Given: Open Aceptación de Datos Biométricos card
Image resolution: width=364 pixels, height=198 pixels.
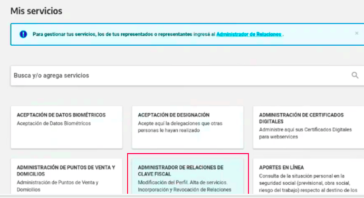Looking at the screenshot, I should (x=66, y=127).
